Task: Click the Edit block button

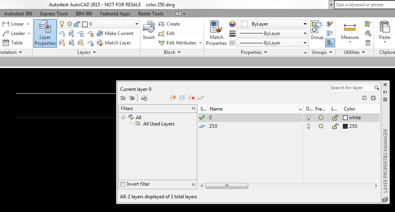Action: (x=166, y=33)
